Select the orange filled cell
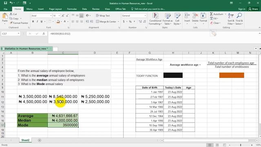 tap(232, 75)
